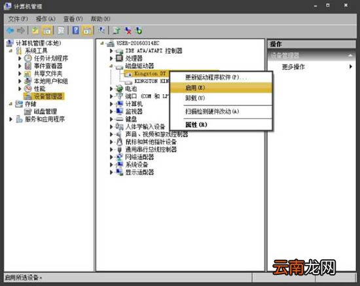Screen dimensions: 360x286
Task: Select 任务计划程序 in the left tree
Action: [x=51, y=58]
